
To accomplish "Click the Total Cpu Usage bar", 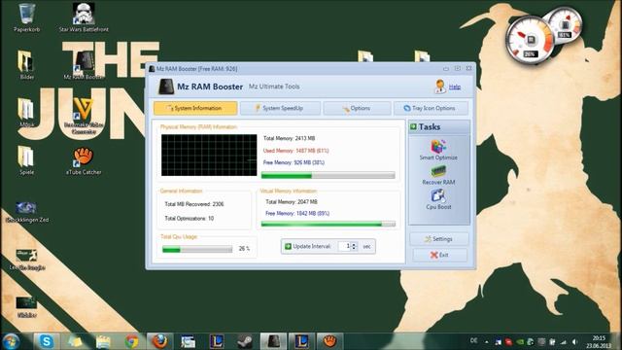I will [197, 249].
